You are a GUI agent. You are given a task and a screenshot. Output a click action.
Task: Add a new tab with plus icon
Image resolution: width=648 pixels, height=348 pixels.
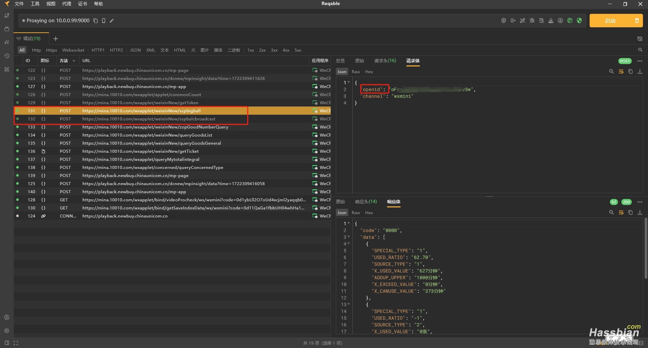pos(56,39)
